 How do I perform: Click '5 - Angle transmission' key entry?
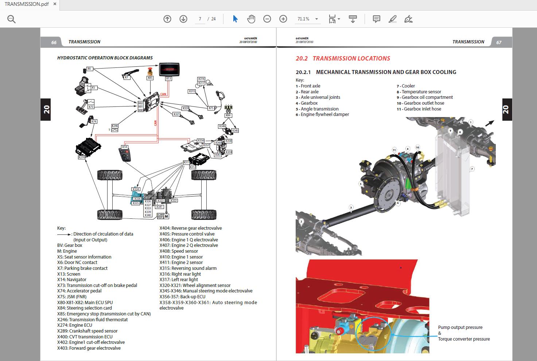point(317,109)
